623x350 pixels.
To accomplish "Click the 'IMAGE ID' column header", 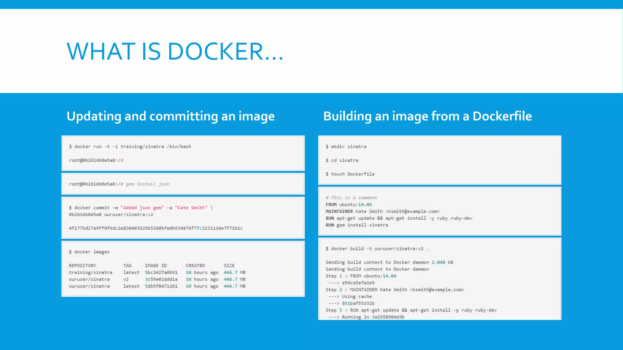I will pyautogui.click(x=156, y=266).
